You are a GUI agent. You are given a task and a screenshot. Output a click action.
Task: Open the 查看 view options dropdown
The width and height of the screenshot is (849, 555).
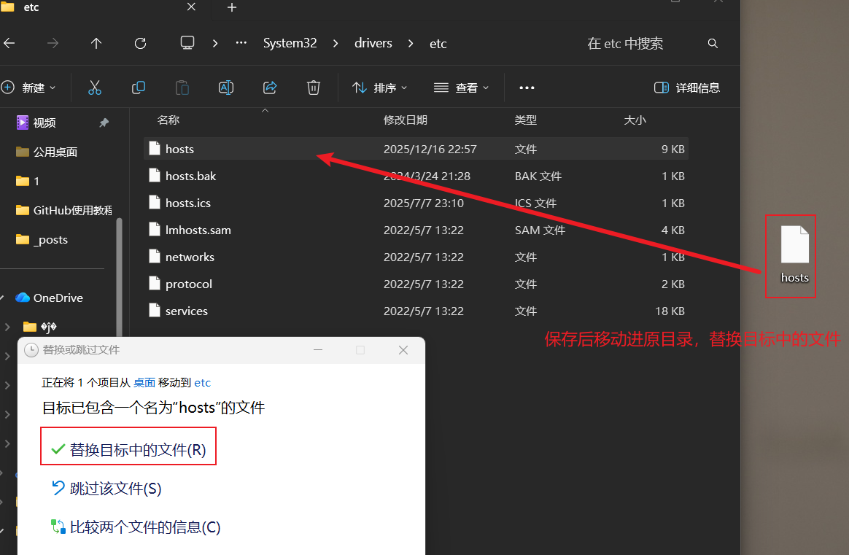(x=461, y=87)
